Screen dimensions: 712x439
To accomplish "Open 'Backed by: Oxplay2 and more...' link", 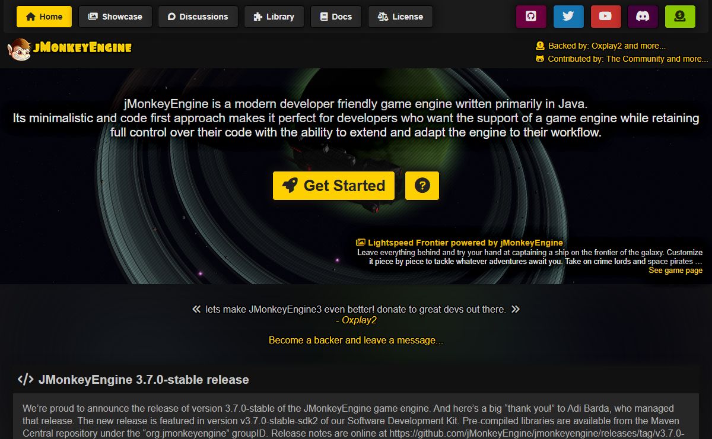I will tap(600, 46).
